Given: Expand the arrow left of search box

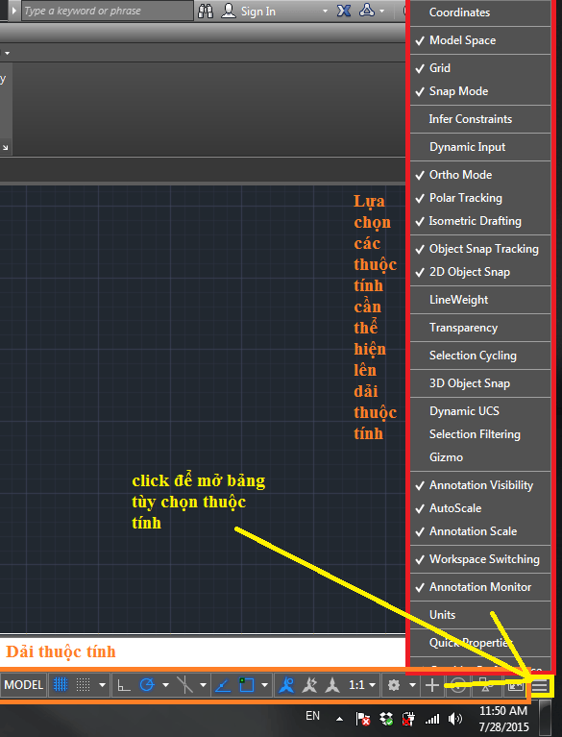Looking at the screenshot, I should coord(14,11).
